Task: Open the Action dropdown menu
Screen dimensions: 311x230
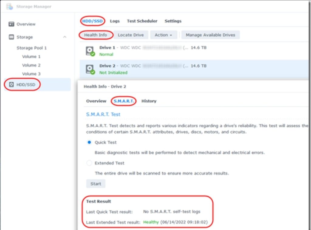Action: click(x=163, y=35)
